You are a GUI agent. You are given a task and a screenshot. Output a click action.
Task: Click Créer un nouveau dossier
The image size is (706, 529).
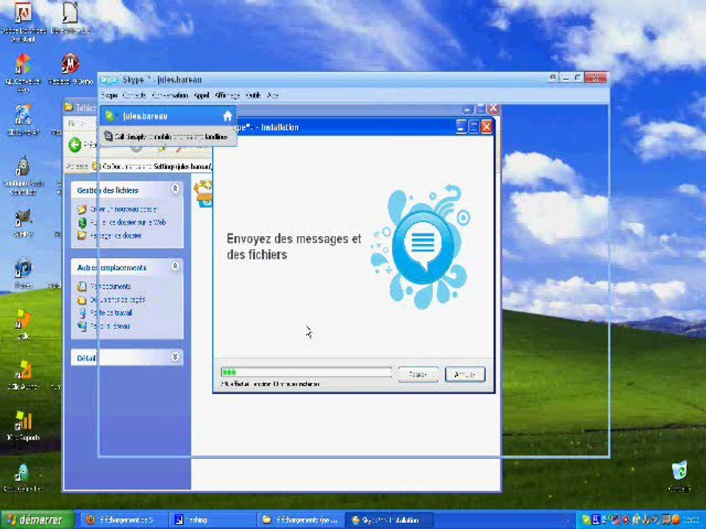[x=124, y=209]
